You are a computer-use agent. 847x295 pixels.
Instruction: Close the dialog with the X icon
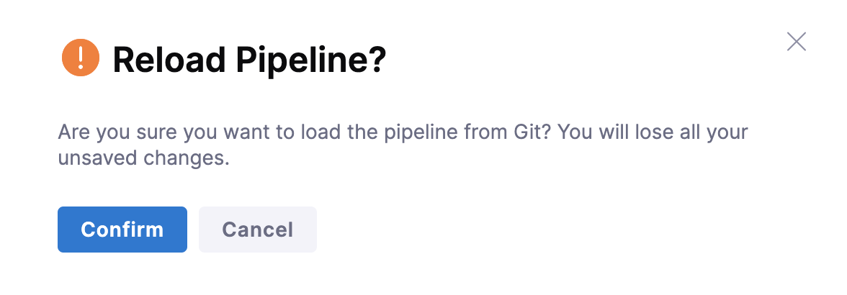pos(796,42)
